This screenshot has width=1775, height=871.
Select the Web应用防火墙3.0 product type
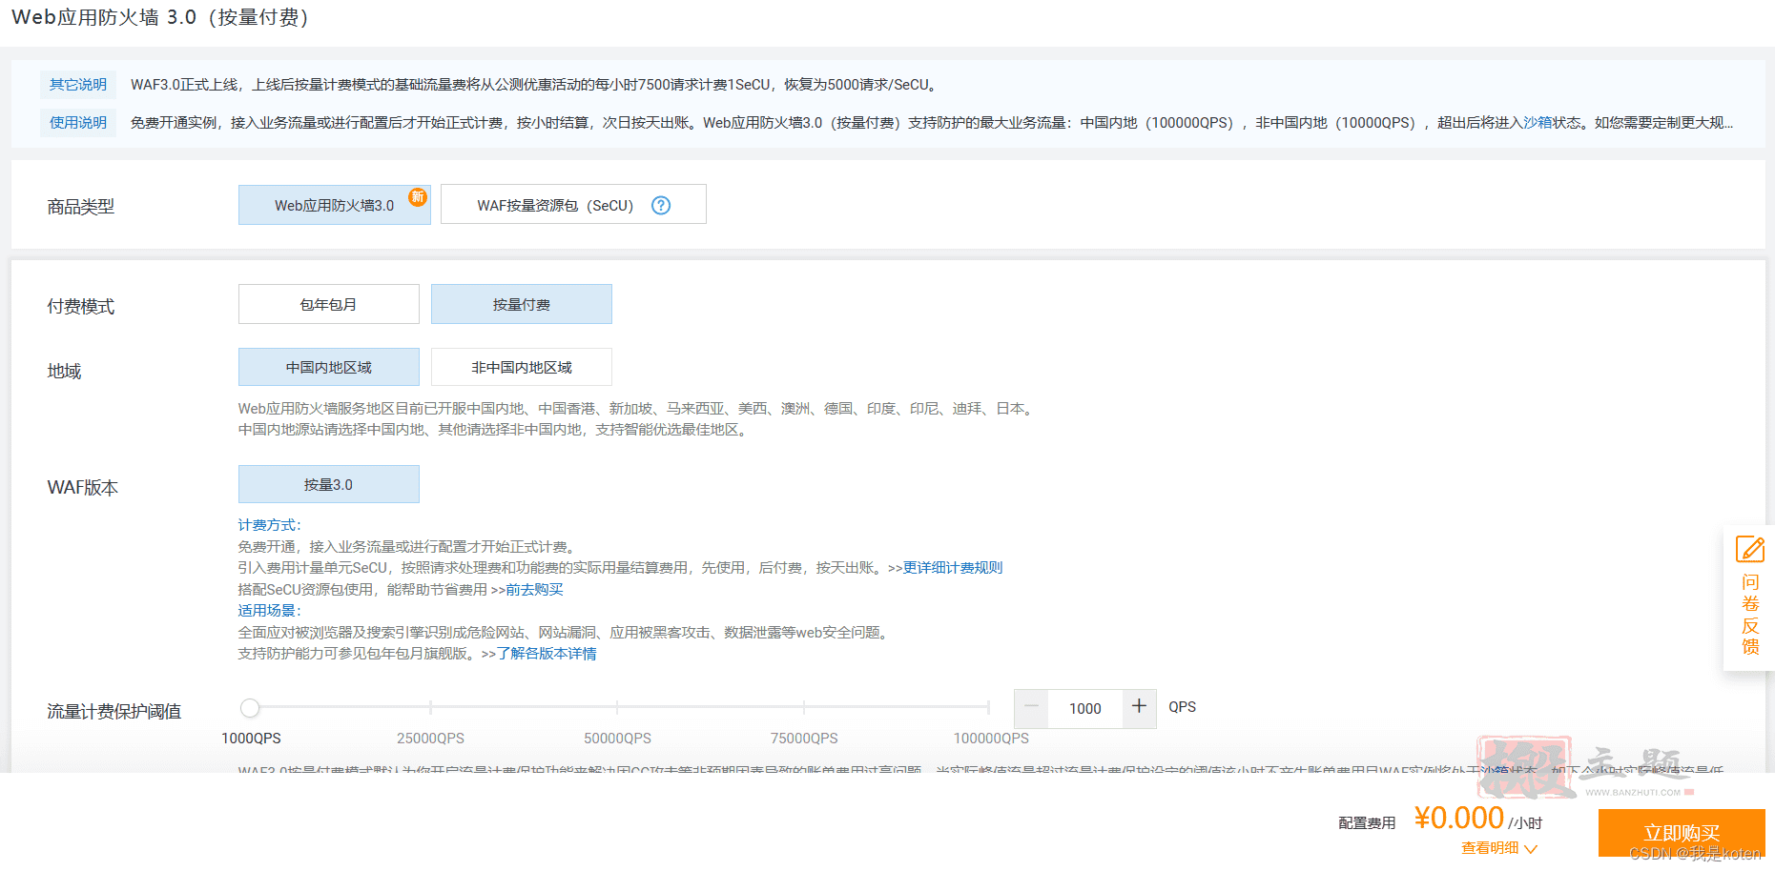tap(335, 205)
